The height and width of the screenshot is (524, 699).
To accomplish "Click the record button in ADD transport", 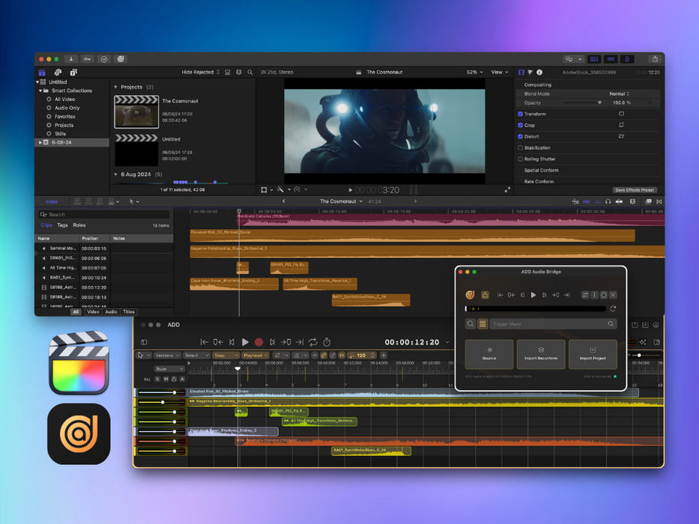I will coord(258,342).
